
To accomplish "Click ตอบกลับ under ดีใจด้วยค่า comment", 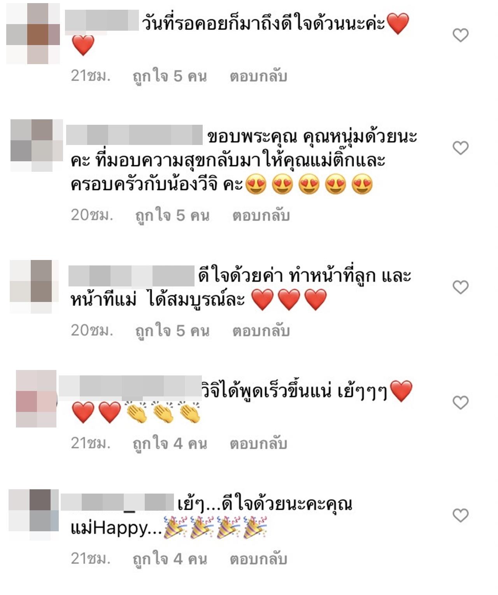I will tap(261, 331).
